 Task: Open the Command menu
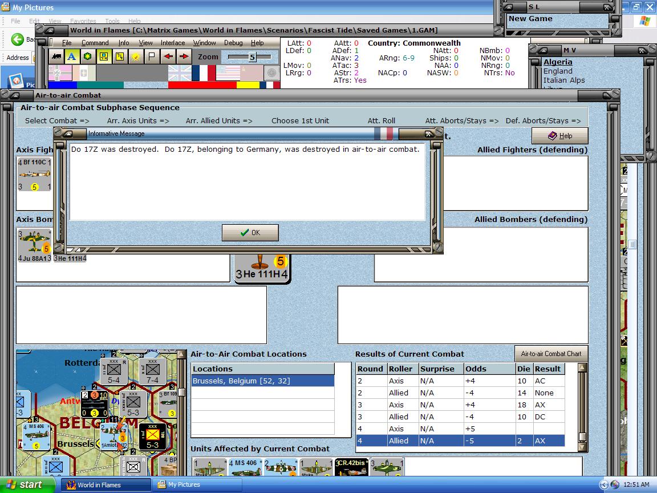pyautogui.click(x=95, y=43)
